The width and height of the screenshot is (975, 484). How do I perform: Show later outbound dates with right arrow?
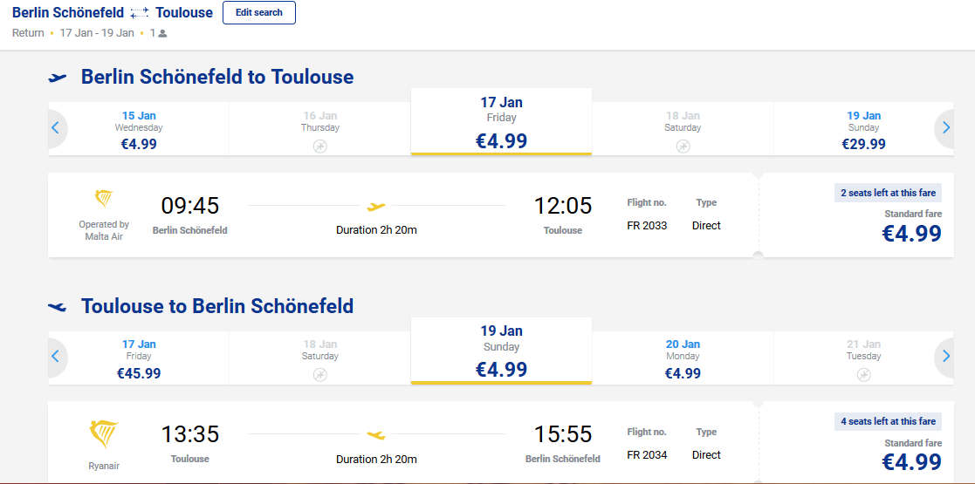click(x=946, y=128)
